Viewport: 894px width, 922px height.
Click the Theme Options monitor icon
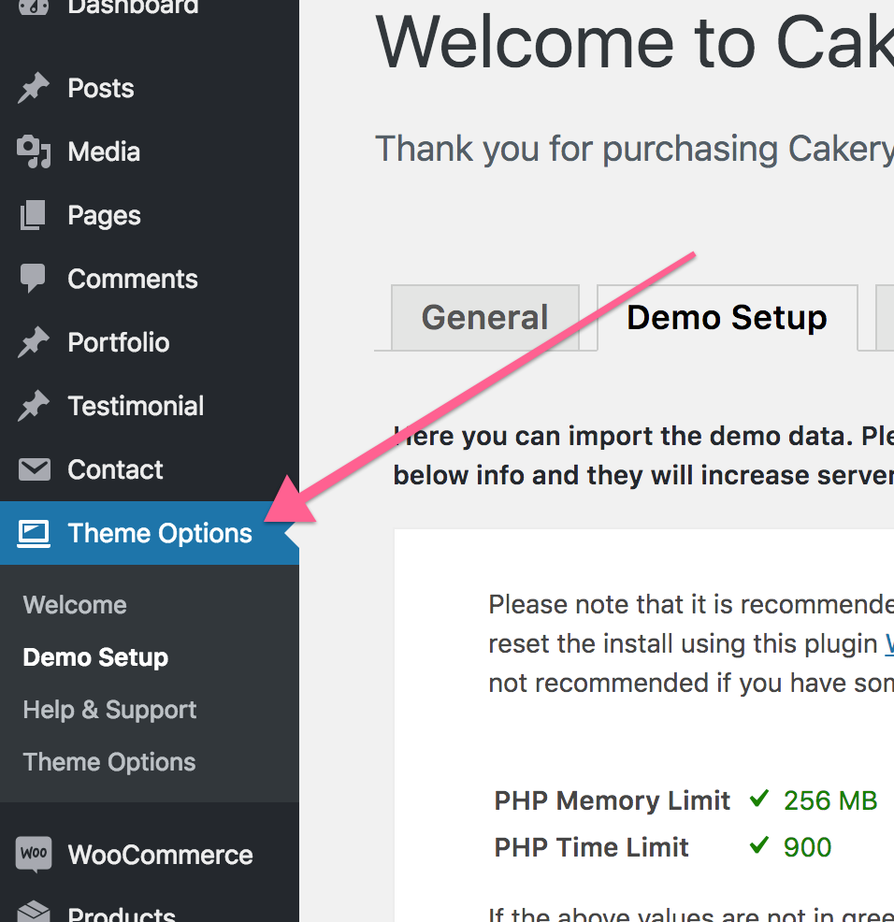coord(34,533)
